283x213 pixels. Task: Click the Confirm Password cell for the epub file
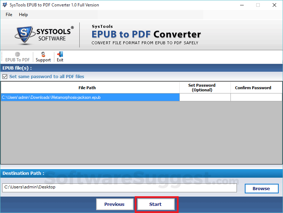pos(256,97)
